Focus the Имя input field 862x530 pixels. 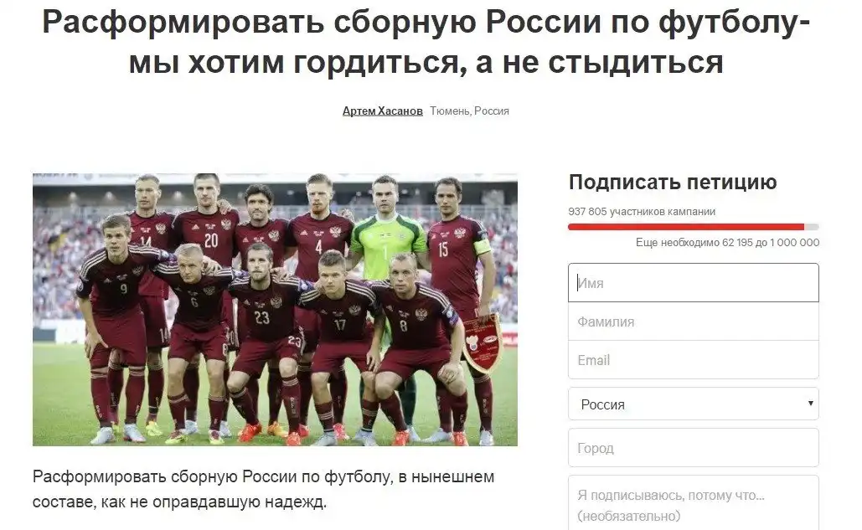pos(694,283)
